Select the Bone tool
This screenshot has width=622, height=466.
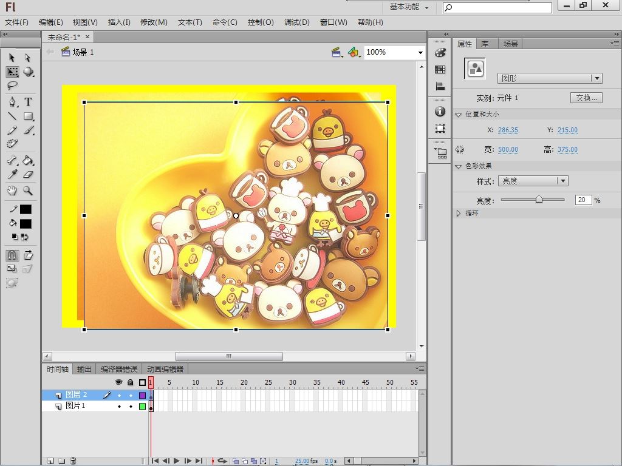click(12, 160)
